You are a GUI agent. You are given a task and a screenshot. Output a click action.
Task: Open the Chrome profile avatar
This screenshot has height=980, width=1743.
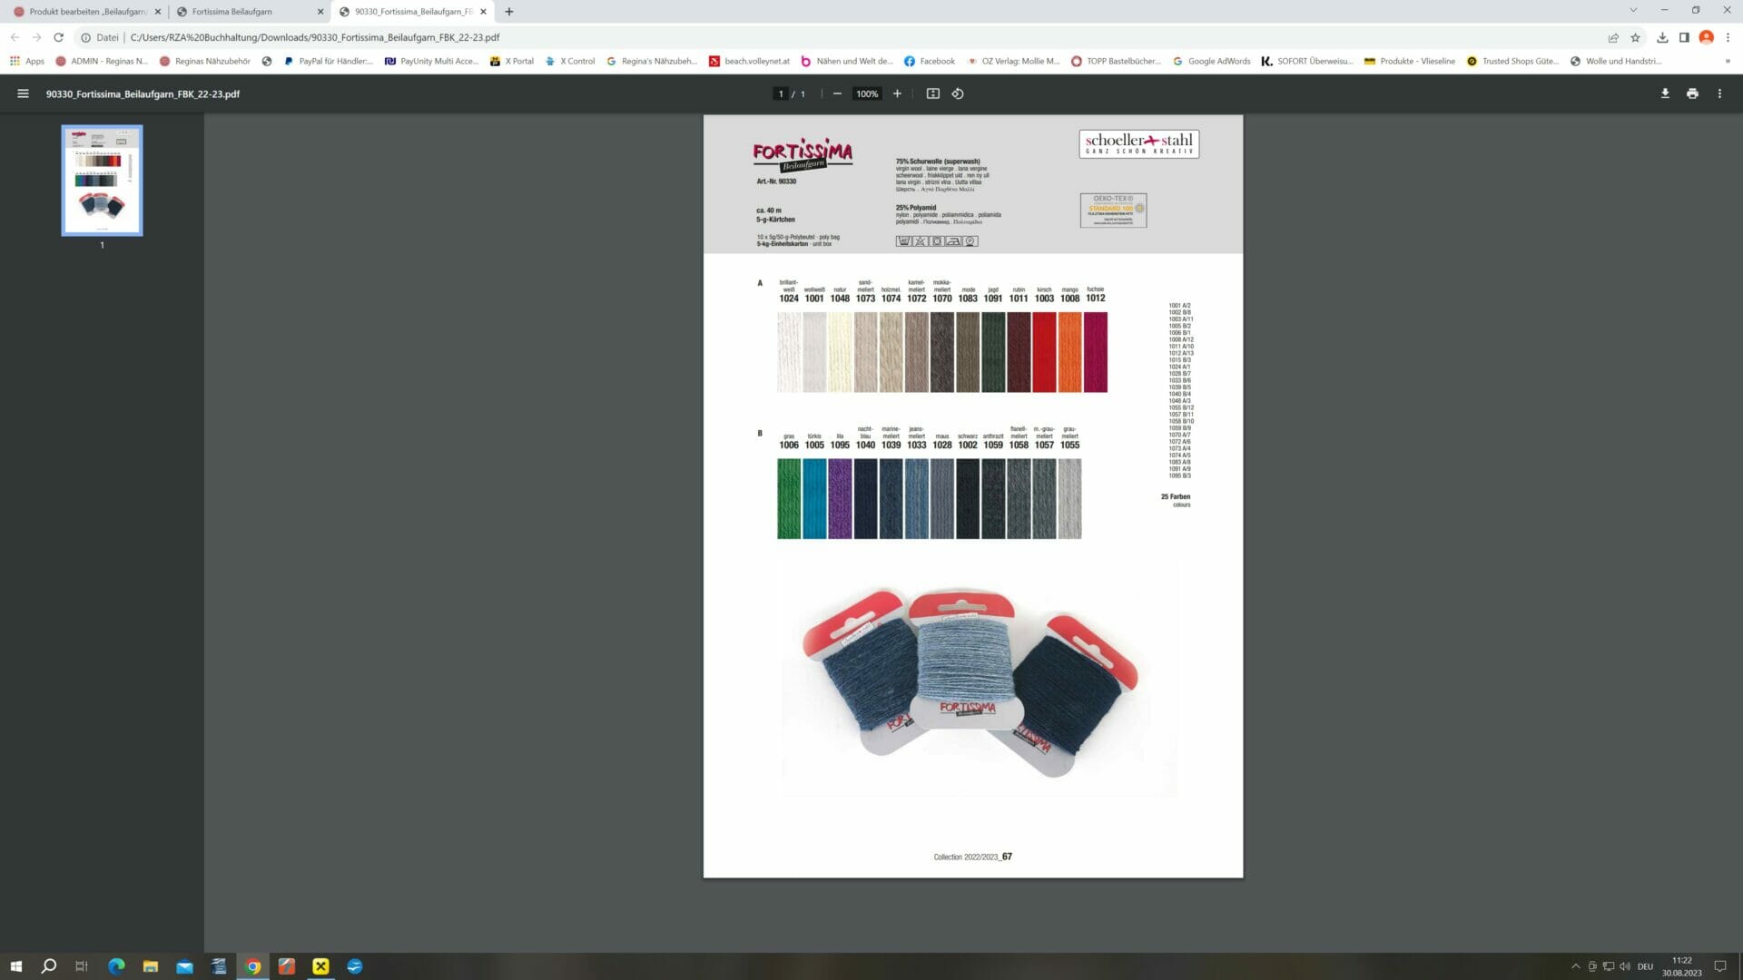(x=1706, y=37)
